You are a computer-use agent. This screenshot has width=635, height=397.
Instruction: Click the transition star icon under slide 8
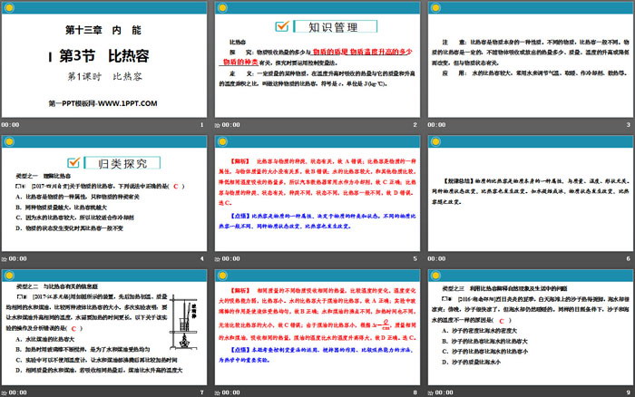(x=218, y=393)
